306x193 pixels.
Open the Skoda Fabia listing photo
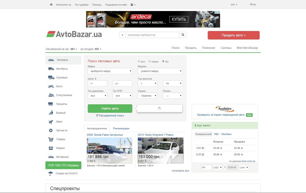tap(110, 150)
